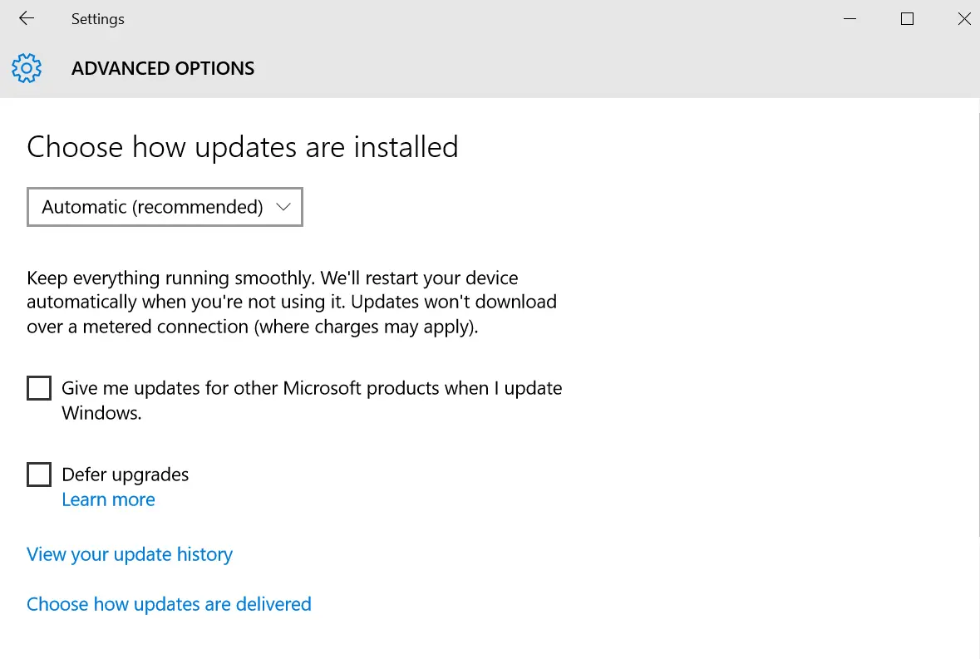Click the "Settings" window title
The width and height of the screenshot is (980, 659).
[97, 18]
